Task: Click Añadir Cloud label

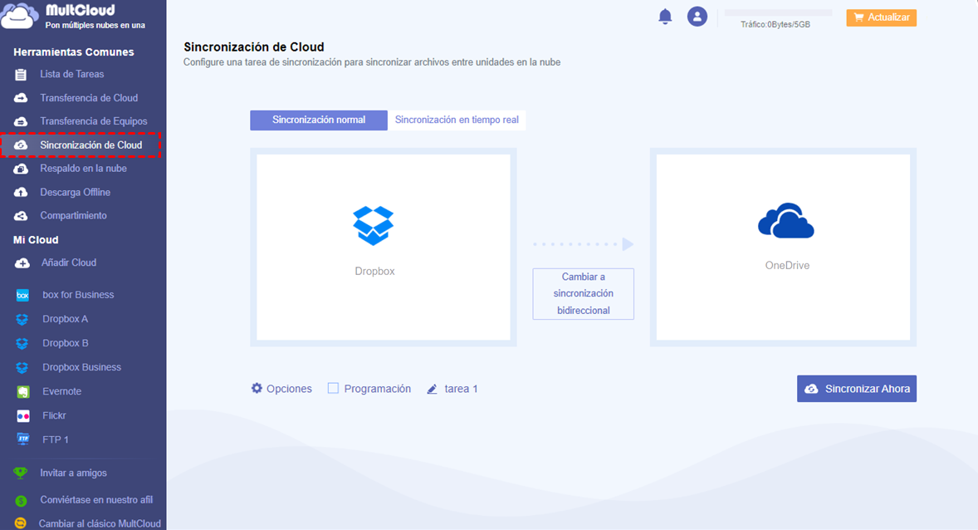Action: click(x=69, y=263)
